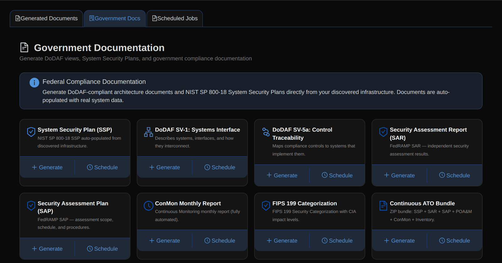Click the file icon on Continuous ATO Bundle card

tap(383, 206)
